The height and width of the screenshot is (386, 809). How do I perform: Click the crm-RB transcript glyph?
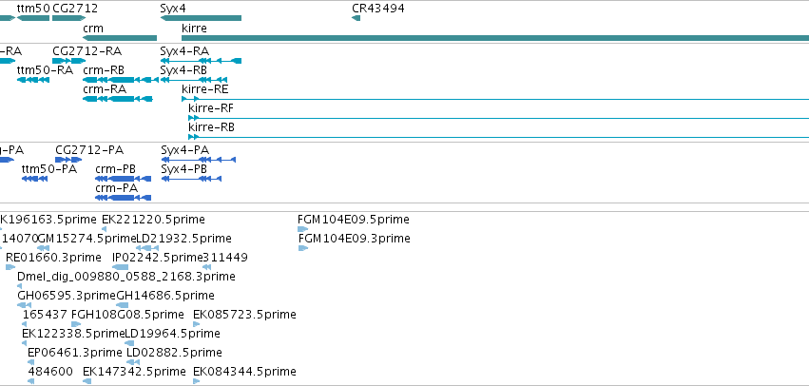coord(120,80)
